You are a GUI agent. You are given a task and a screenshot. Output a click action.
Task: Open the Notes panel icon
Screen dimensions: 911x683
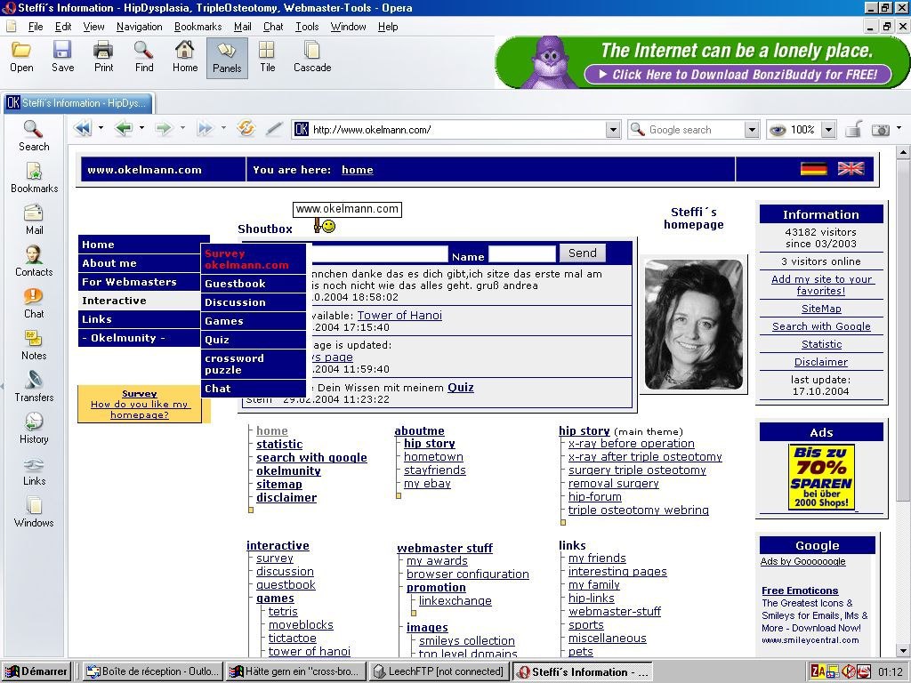point(34,345)
